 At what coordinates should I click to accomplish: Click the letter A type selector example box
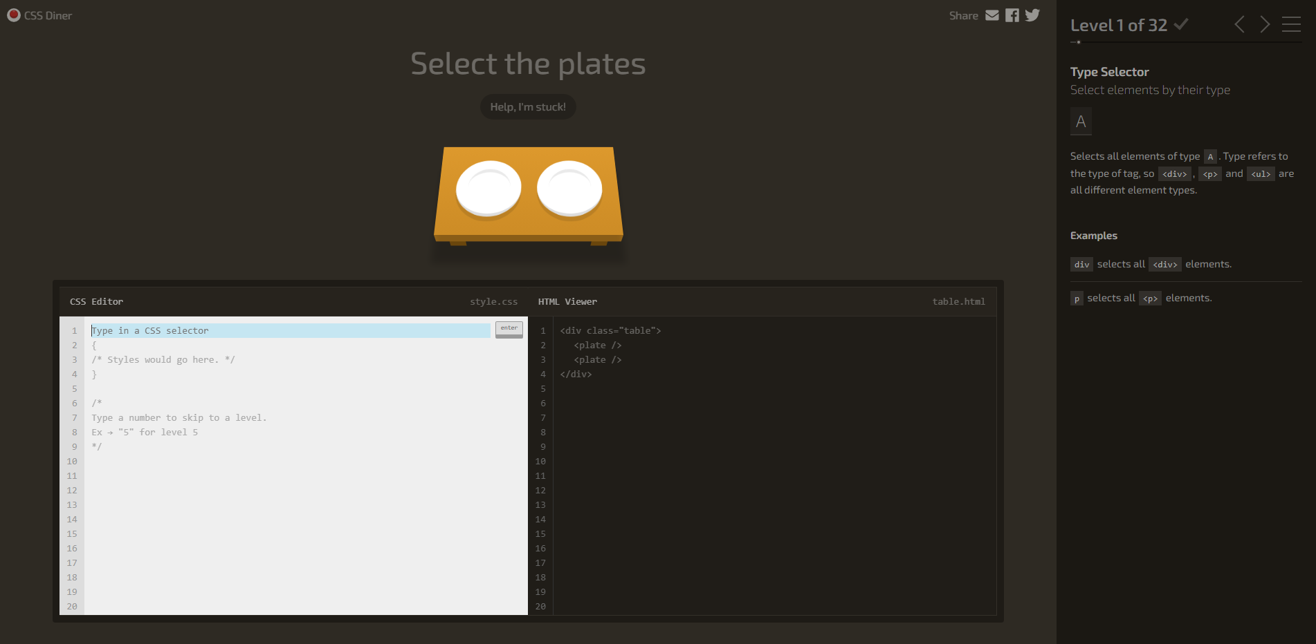click(x=1081, y=121)
